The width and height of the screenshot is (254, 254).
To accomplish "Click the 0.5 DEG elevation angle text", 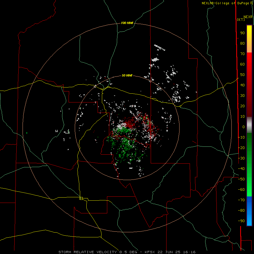I will [128, 252].
